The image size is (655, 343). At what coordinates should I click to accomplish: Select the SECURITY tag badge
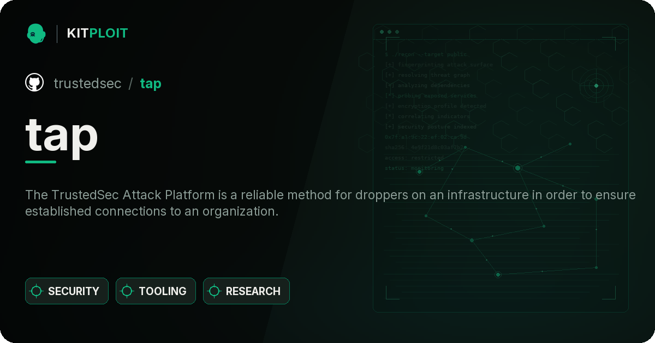tap(67, 291)
